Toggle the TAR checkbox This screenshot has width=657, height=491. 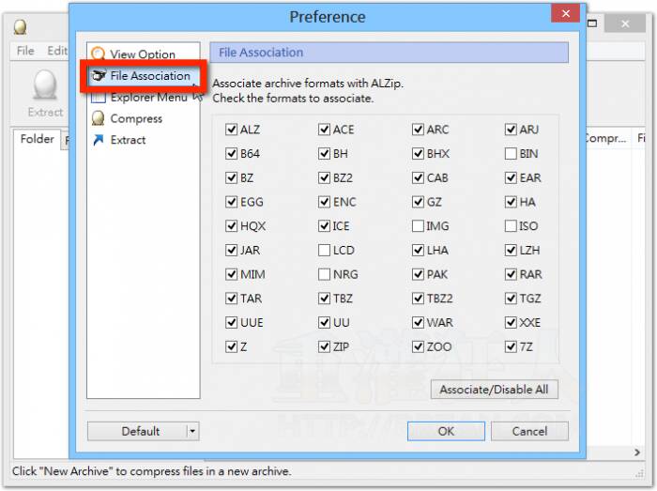[231, 299]
